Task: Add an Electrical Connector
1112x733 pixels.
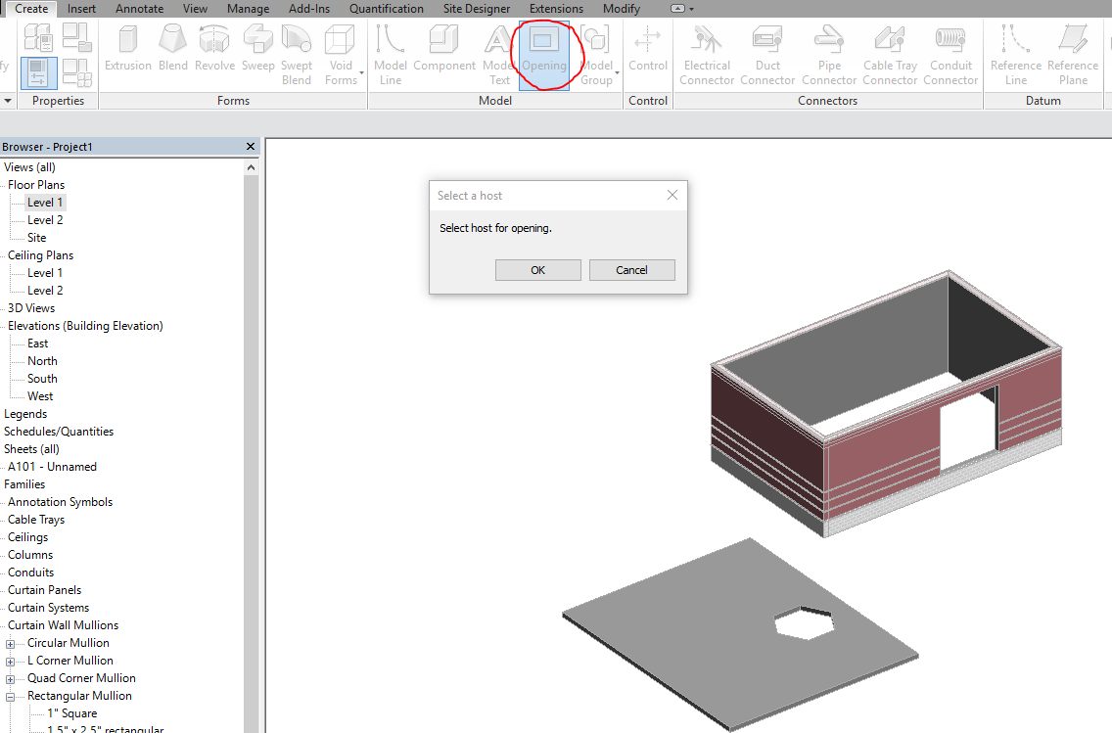Action: 706,49
